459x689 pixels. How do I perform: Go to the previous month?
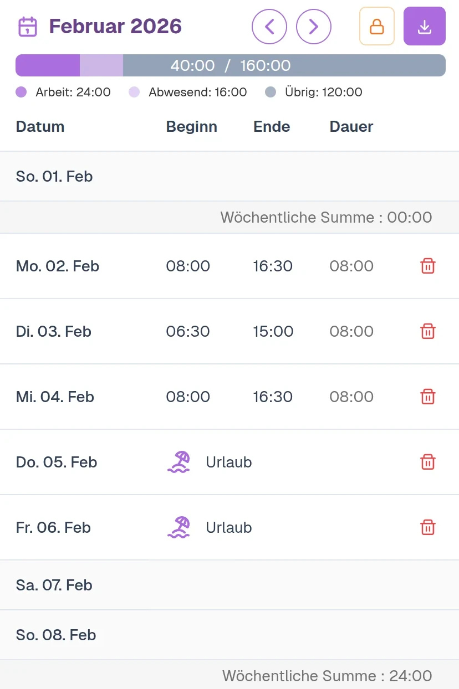point(269,26)
